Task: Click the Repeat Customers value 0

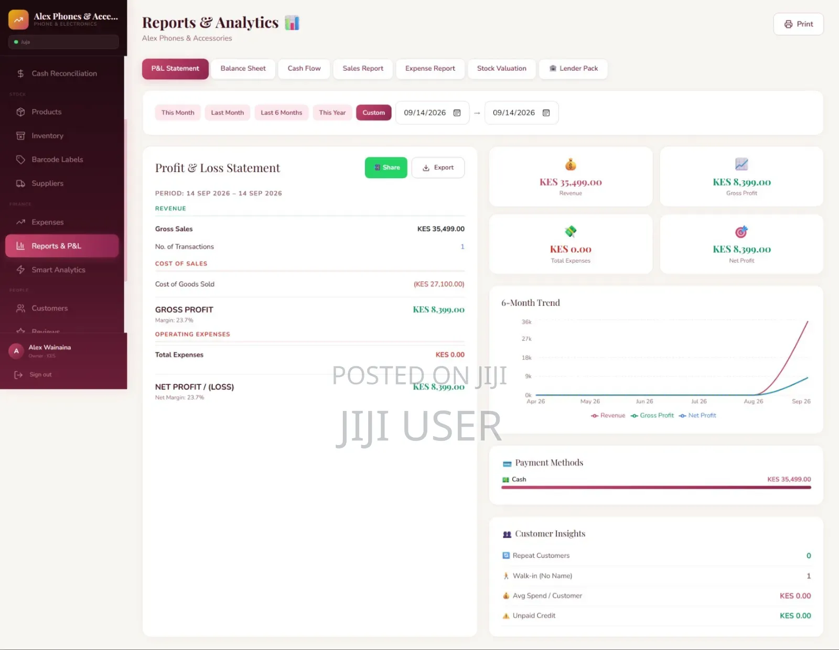Action: coord(809,556)
